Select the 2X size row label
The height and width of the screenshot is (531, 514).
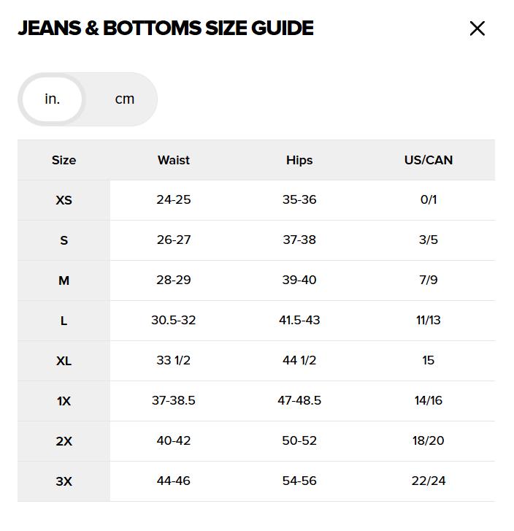click(x=64, y=441)
